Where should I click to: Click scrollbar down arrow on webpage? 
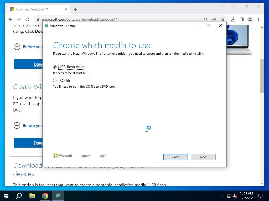tap(262, 183)
